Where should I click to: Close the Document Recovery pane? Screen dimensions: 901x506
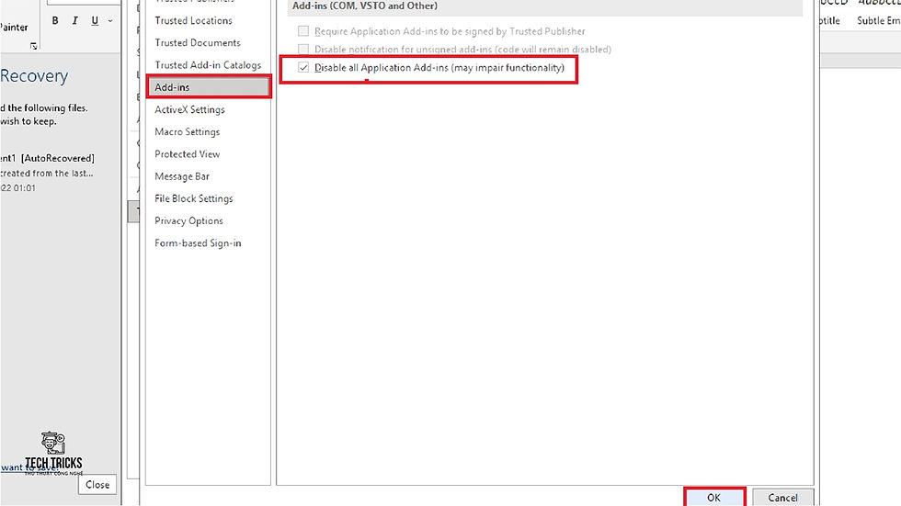coord(97,485)
